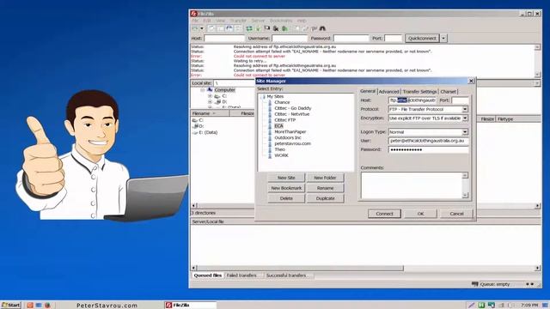Open the filename filters toolbar icon

pos(296,28)
